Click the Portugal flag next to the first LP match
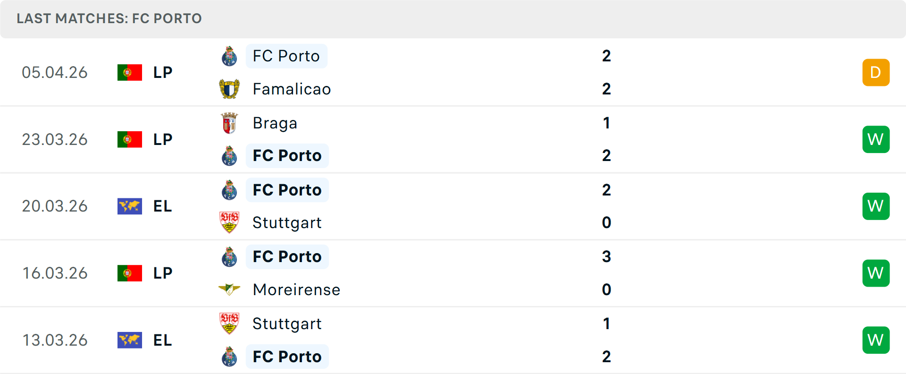906x374 pixels. coord(130,72)
